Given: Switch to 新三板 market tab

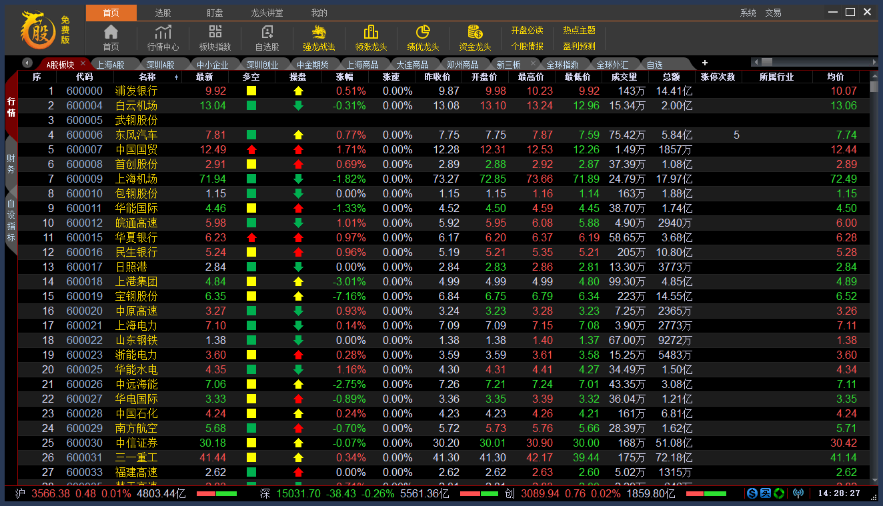Looking at the screenshot, I should (508, 65).
